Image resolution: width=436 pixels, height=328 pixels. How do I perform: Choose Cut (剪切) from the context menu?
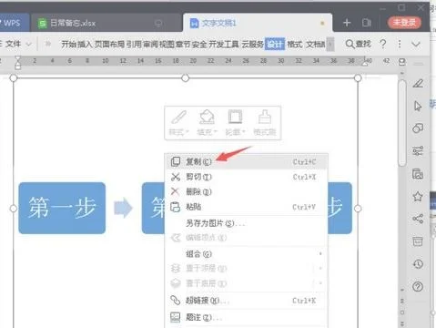tap(247, 177)
